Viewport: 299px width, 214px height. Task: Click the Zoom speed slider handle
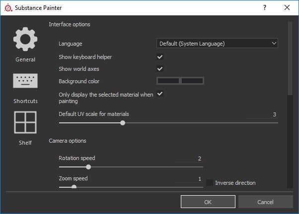[74, 187]
